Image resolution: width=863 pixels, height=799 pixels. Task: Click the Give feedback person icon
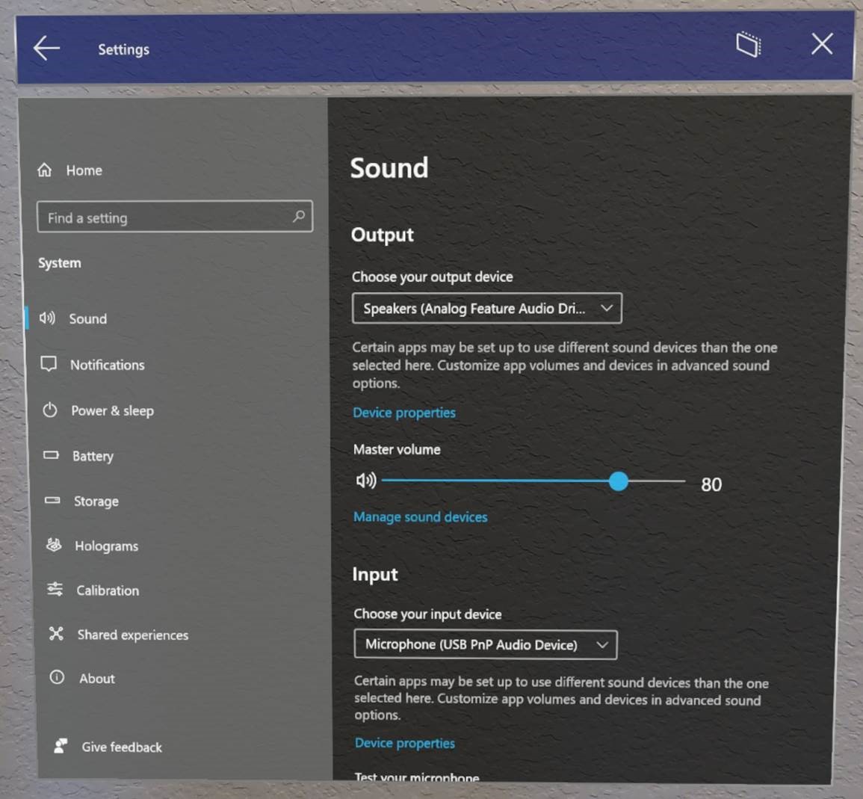(x=61, y=746)
